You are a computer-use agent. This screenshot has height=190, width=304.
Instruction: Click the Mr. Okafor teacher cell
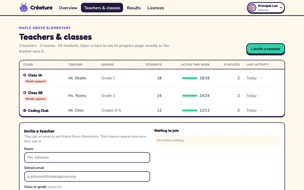click(x=77, y=78)
